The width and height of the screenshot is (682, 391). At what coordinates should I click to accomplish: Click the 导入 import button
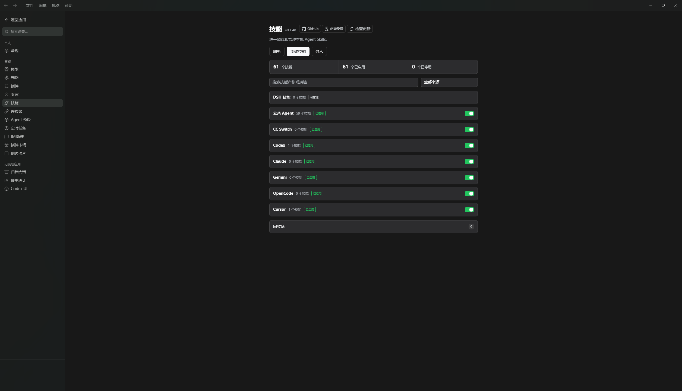point(319,51)
